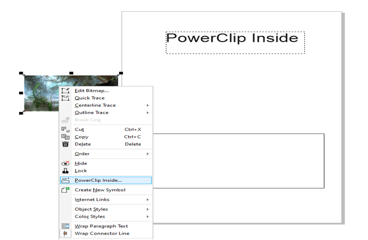Open the Order submenu
The height and width of the screenshot is (240, 368).
click(x=106, y=154)
